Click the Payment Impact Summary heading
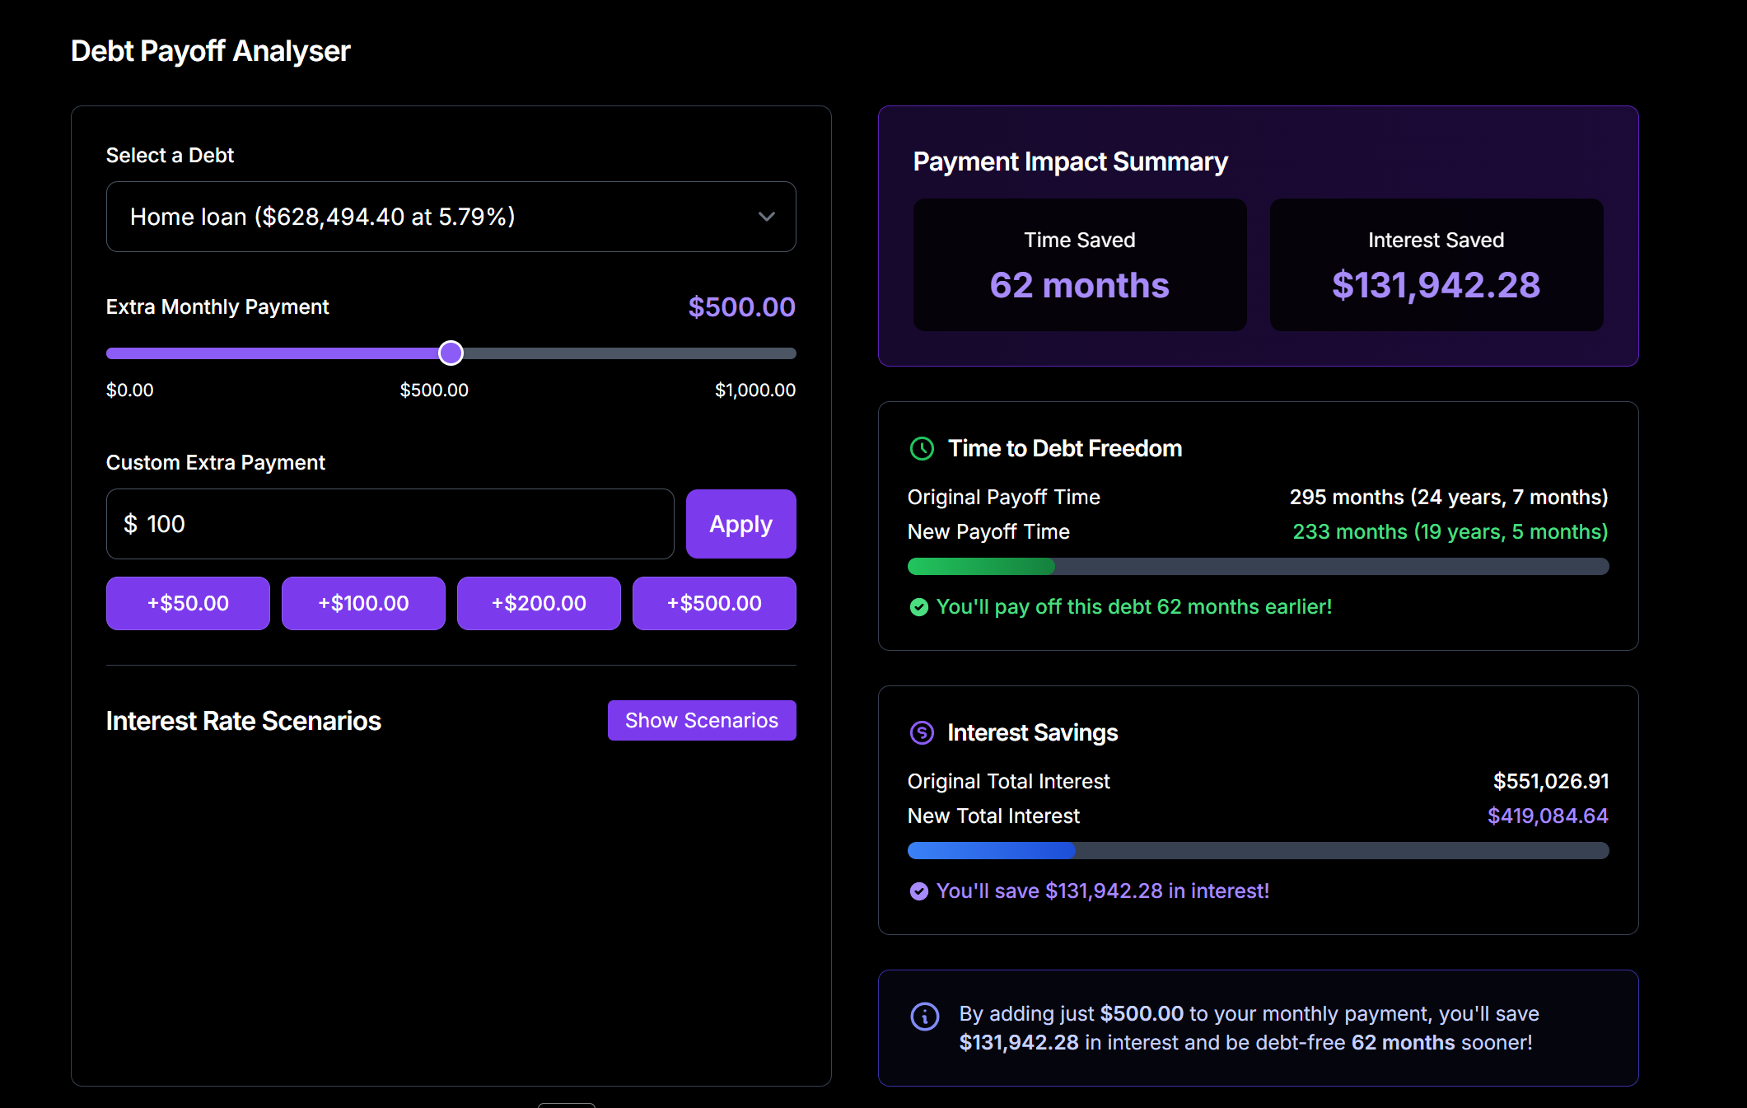 pos(1069,161)
